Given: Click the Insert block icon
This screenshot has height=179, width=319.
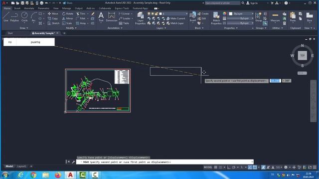Looking at the screenshot, I should (193, 16).
